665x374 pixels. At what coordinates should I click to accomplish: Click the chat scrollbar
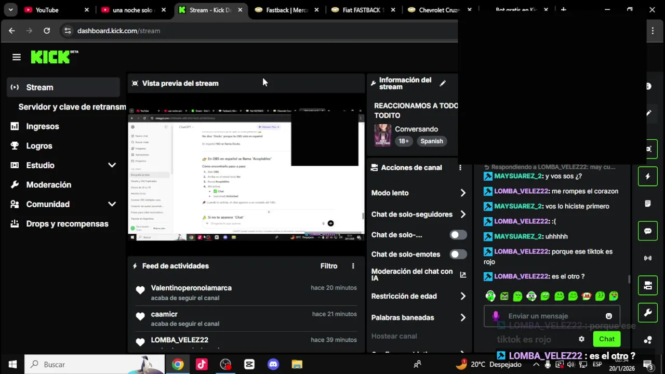pos(630,279)
